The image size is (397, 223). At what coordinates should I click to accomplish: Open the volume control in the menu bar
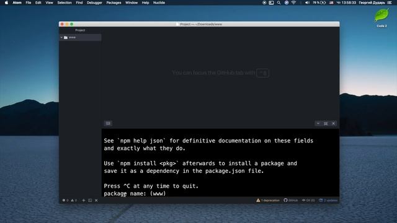[307, 2]
